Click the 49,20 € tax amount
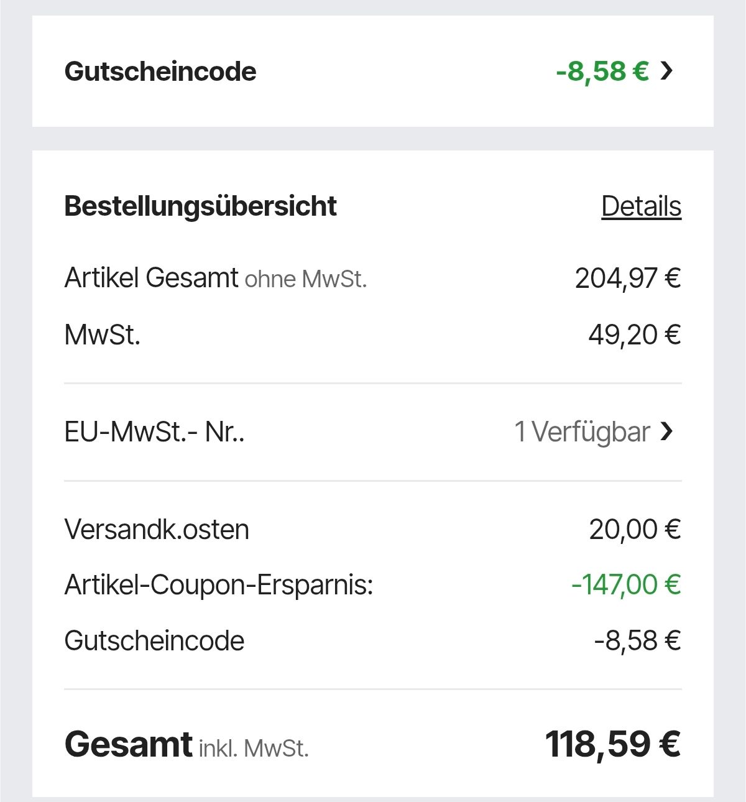 (635, 335)
